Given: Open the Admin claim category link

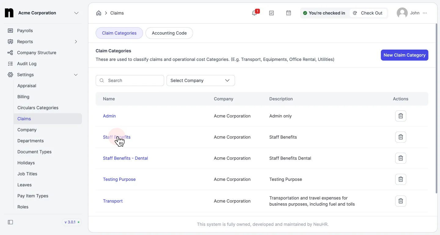Looking at the screenshot, I should coord(109,116).
